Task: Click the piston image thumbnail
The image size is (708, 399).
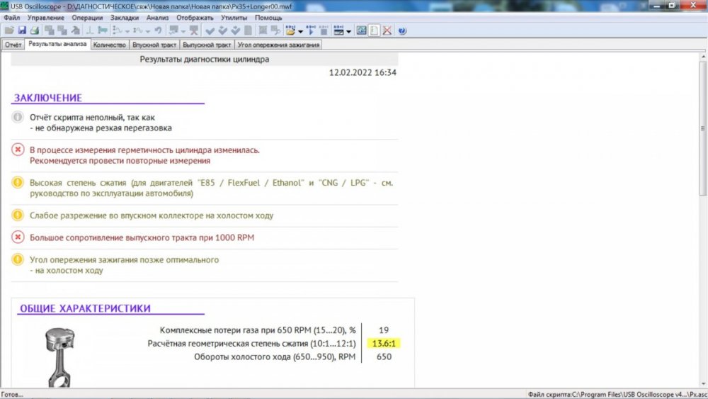Action: pyautogui.click(x=59, y=357)
